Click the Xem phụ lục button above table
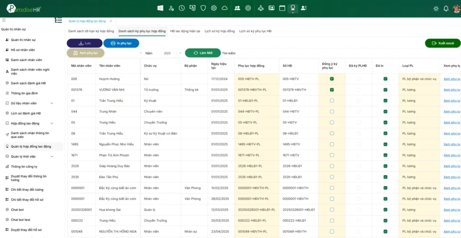The width and height of the screenshot is (461, 238). 86,53
